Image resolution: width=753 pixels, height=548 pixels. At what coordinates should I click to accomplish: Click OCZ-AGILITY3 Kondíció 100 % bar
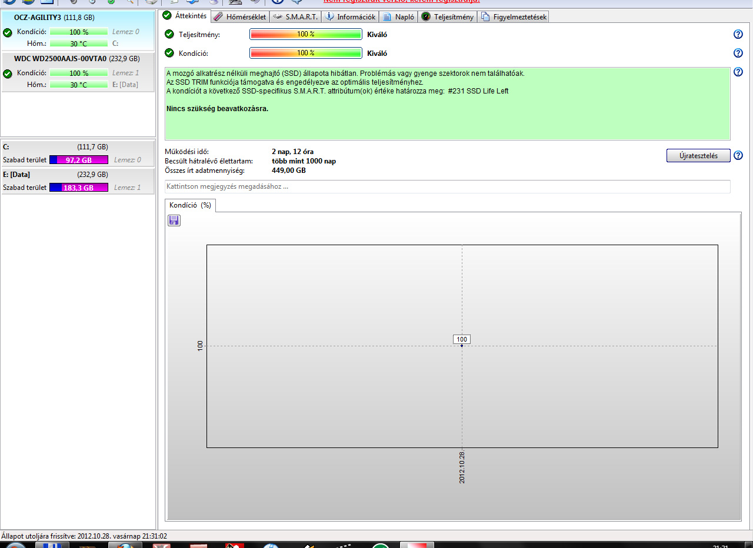pos(79,32)
